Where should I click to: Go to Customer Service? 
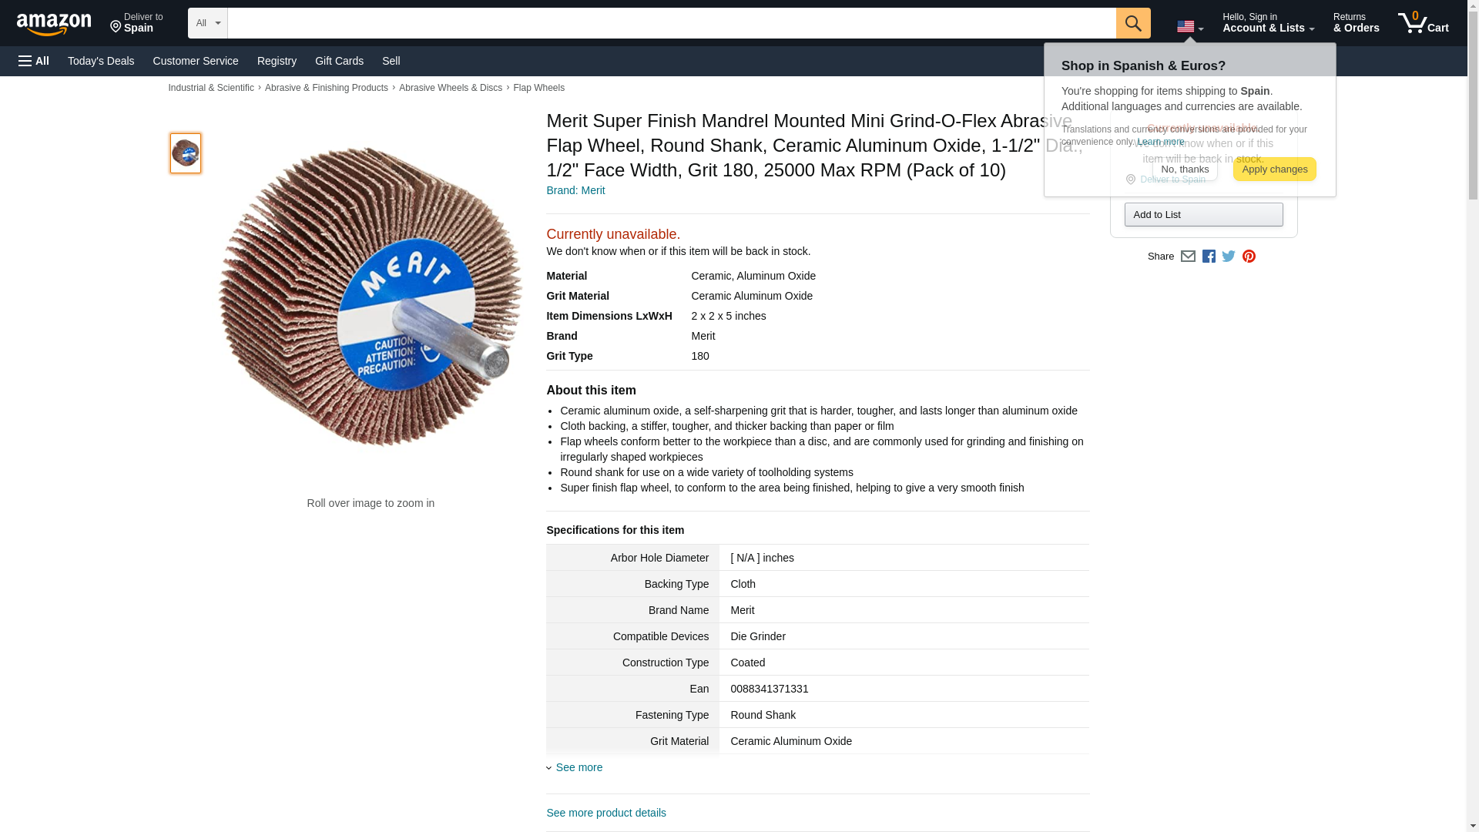(x=196, y=61)
